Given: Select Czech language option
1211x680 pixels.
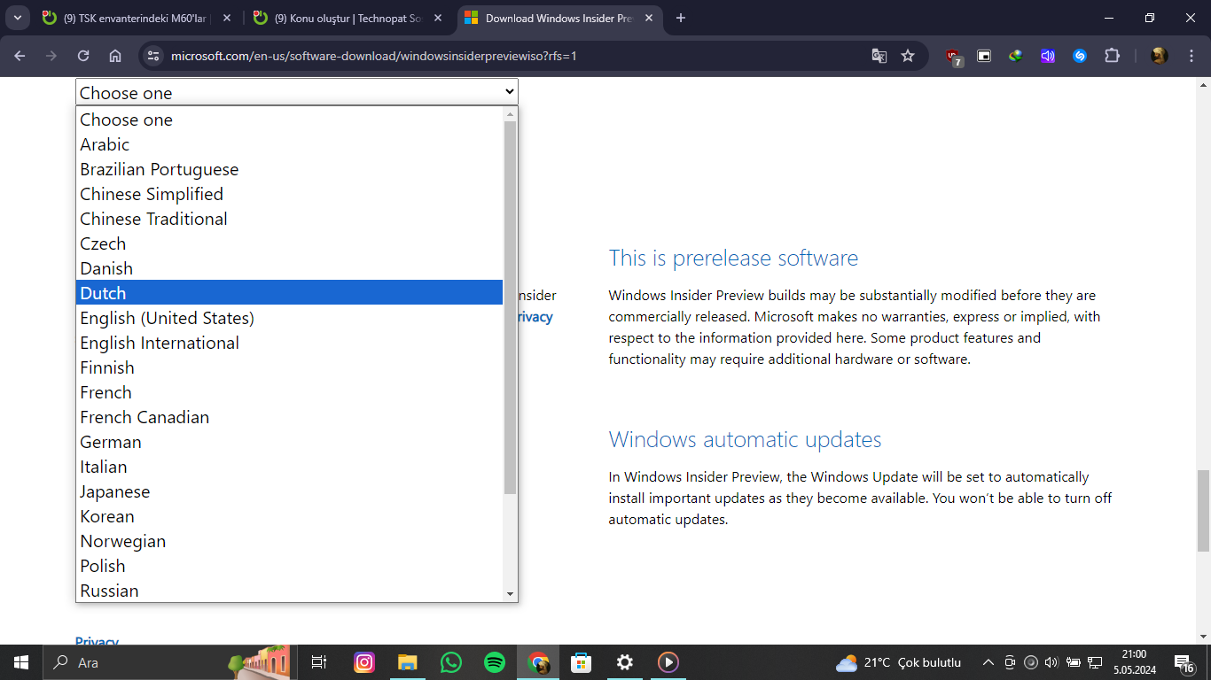Looking at the screenshot, I should coord(289,243).
